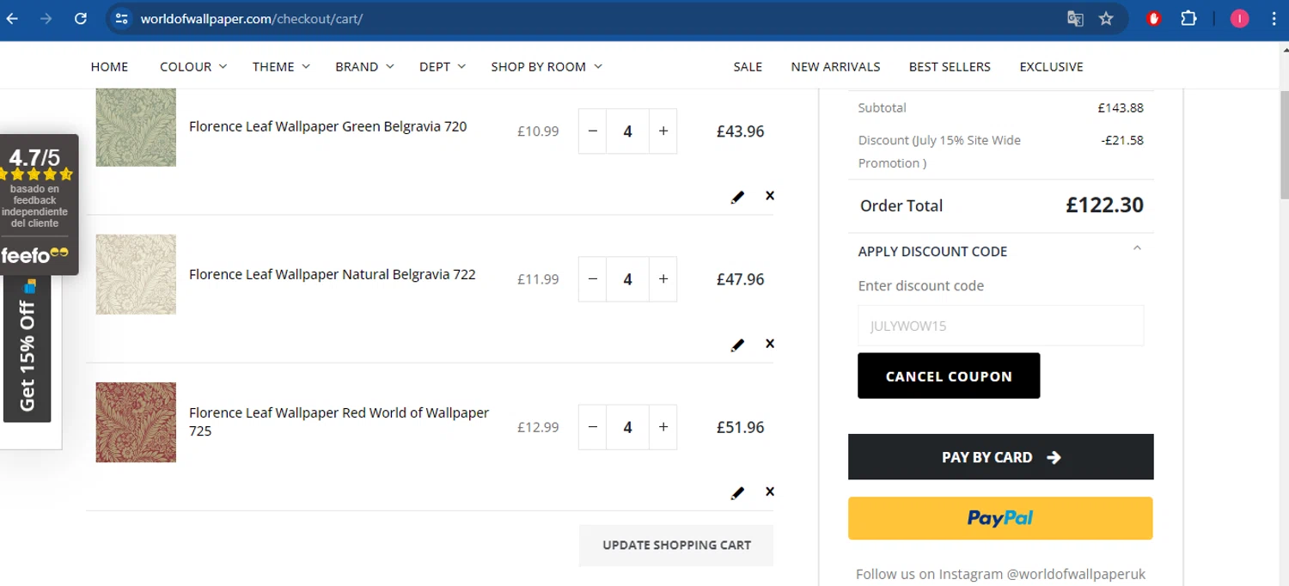This screenshot has width=1289, height=586.
Task: Open the SHOP BY ROOM dropdown
Action: coord(546,67)
